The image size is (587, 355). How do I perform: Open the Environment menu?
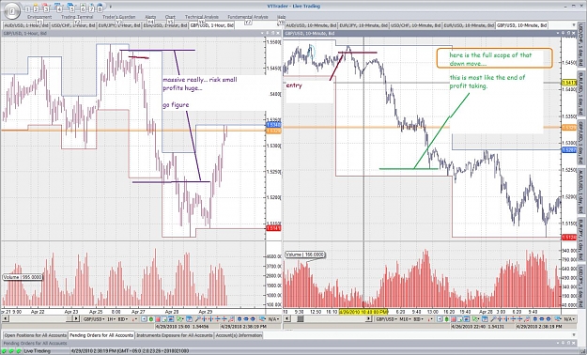(x=39, y=17)
